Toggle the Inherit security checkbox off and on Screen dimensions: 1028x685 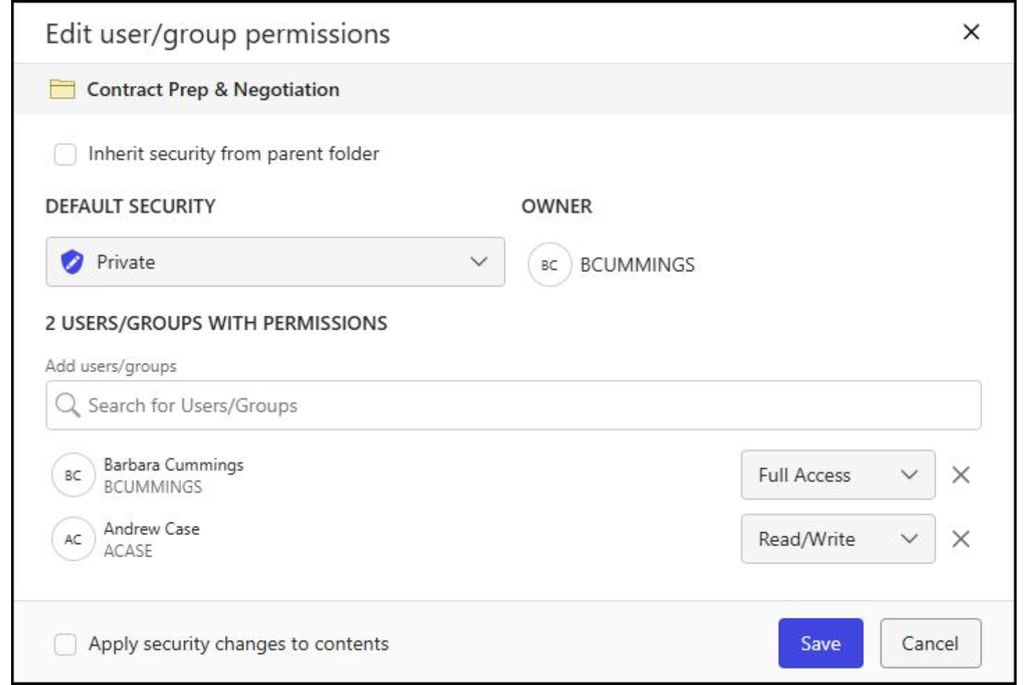pos(65,155)
